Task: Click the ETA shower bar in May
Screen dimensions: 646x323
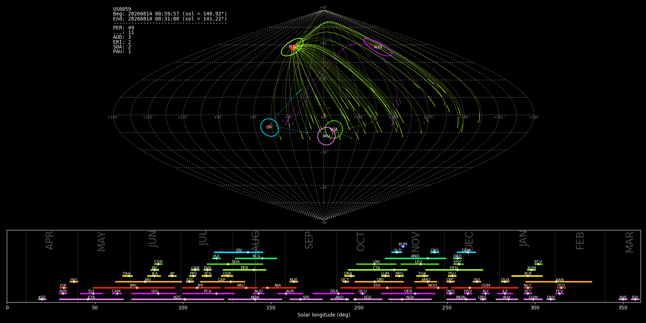Action: (x=92, y=299)
